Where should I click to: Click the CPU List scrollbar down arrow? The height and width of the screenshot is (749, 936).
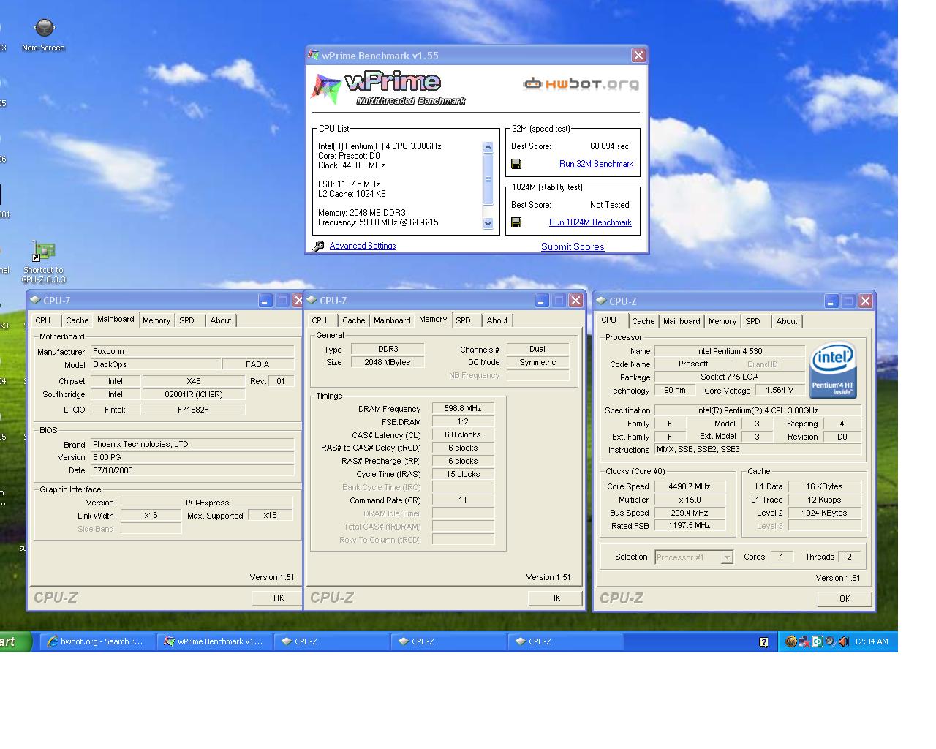click(488, 224)
